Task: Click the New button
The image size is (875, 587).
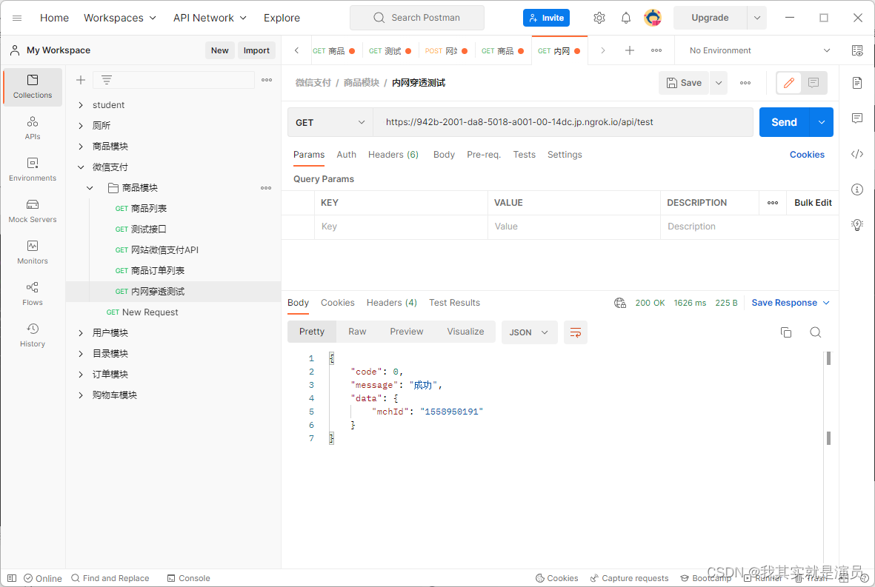Action: click(x=219, y=51)
